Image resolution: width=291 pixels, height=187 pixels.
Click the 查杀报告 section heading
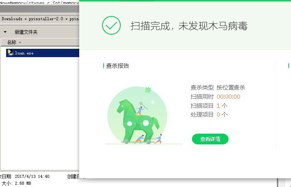[117, 66]
